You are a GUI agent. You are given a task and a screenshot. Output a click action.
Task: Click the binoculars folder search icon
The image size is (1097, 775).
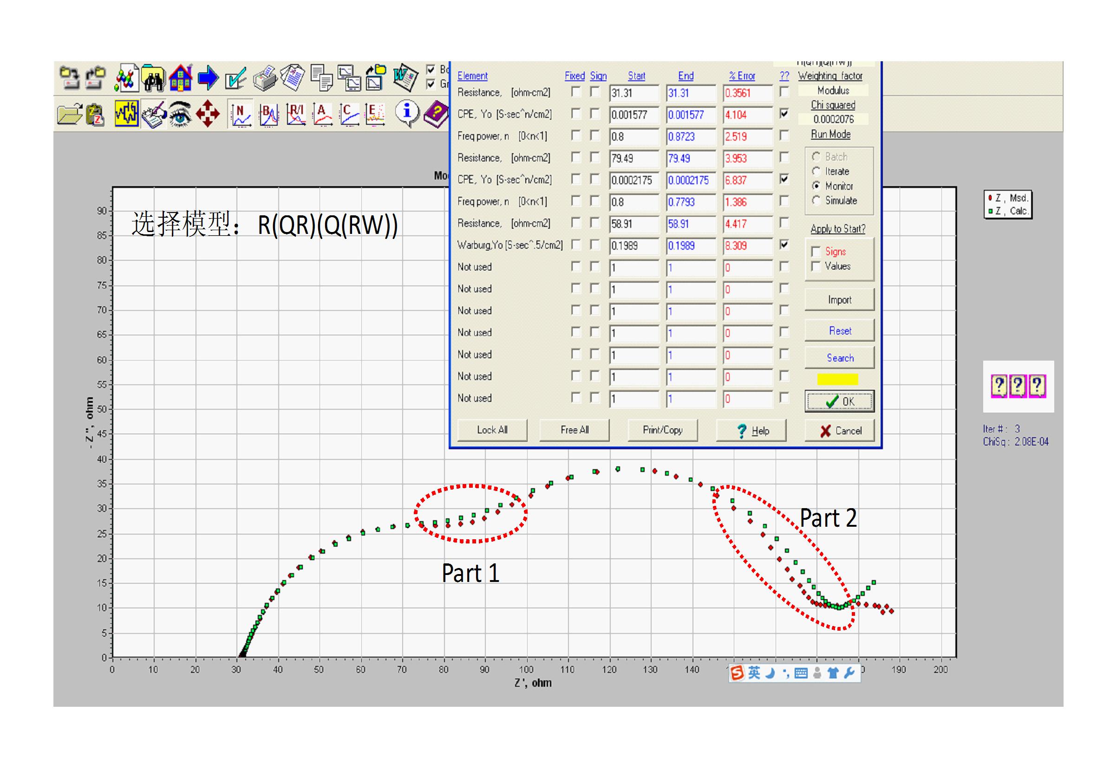(154, 79)
